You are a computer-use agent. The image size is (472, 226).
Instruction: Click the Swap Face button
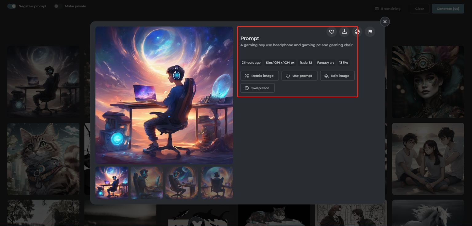pos(258,88)
